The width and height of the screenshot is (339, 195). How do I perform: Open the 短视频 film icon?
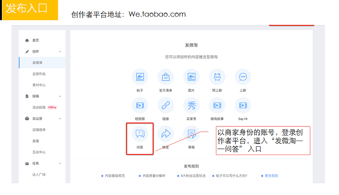[x=140, y=105]
